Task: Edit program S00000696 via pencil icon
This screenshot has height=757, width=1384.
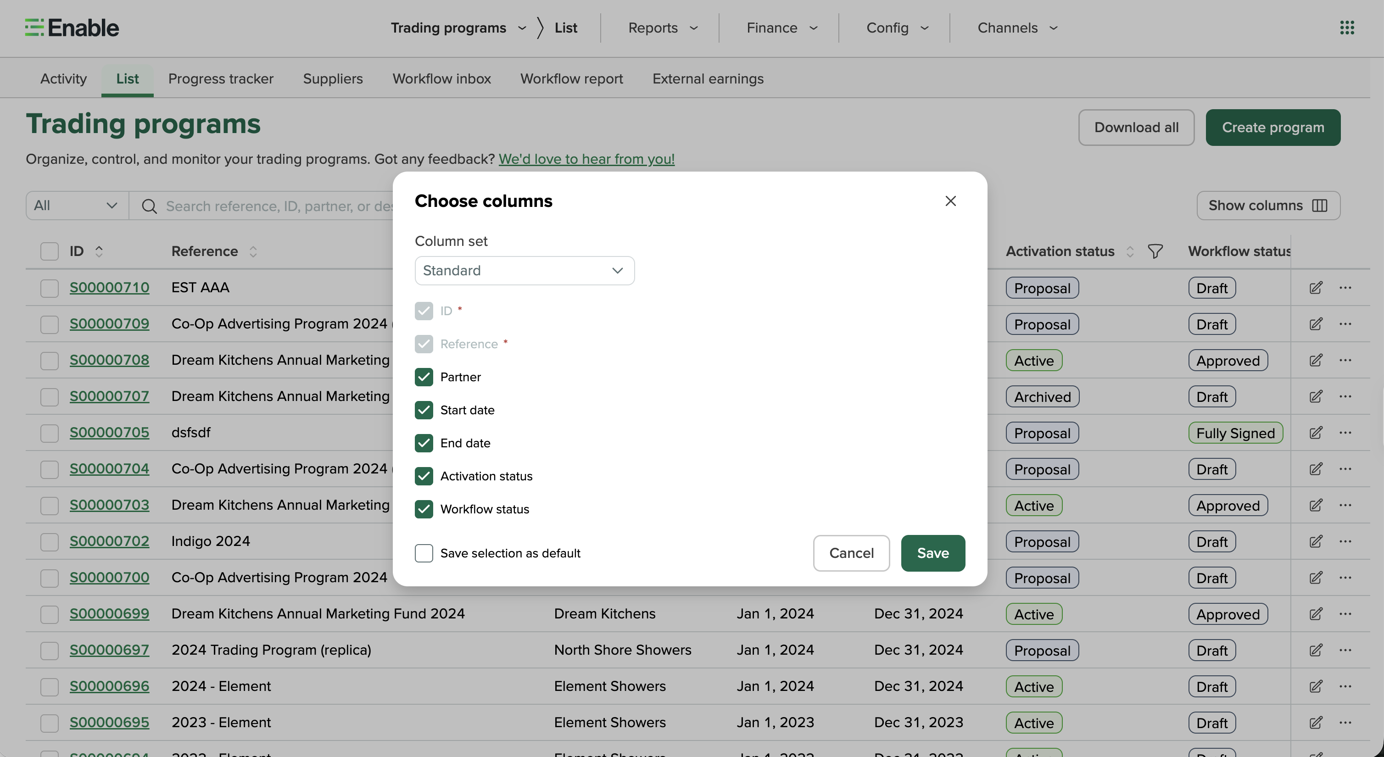Action: 1315,686
